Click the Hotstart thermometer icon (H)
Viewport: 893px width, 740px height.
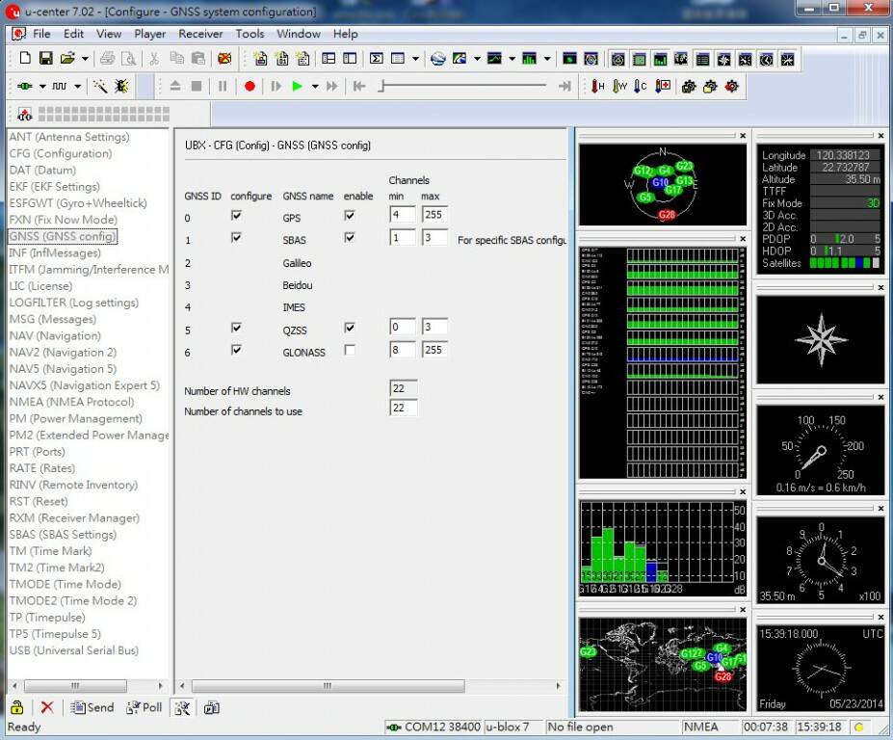(598, 87)
